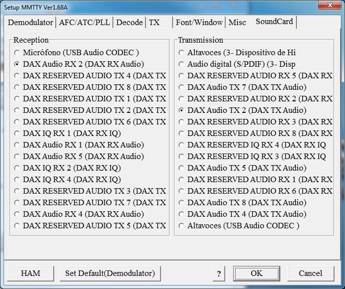Choose DAX RESERVED AUDIO RX 2 transmission
Screen dimensions: 345x289
tap(255, 99)
